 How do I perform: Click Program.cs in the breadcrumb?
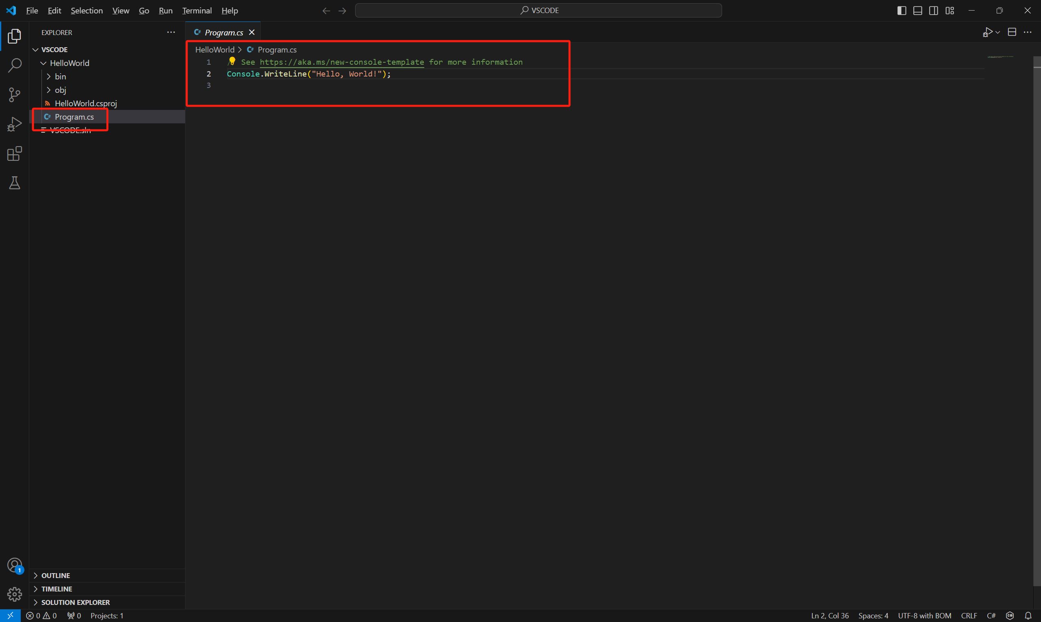tap(277, 49)
